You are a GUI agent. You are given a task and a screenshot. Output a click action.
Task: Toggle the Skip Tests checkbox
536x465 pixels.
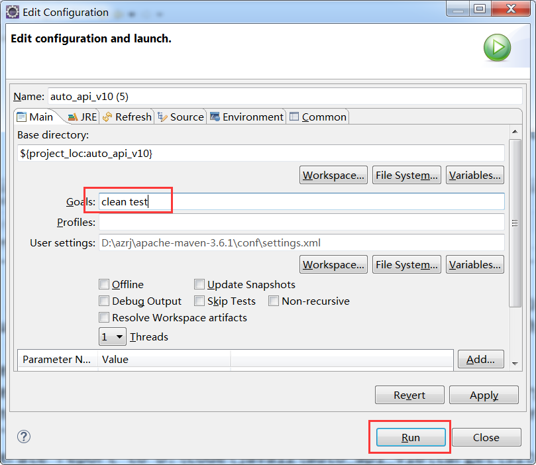point(199,301)
